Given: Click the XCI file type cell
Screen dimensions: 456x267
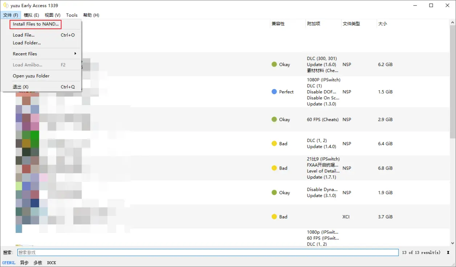Looking at the screenshot, I should pyautogui.click(x=346, y=217).
